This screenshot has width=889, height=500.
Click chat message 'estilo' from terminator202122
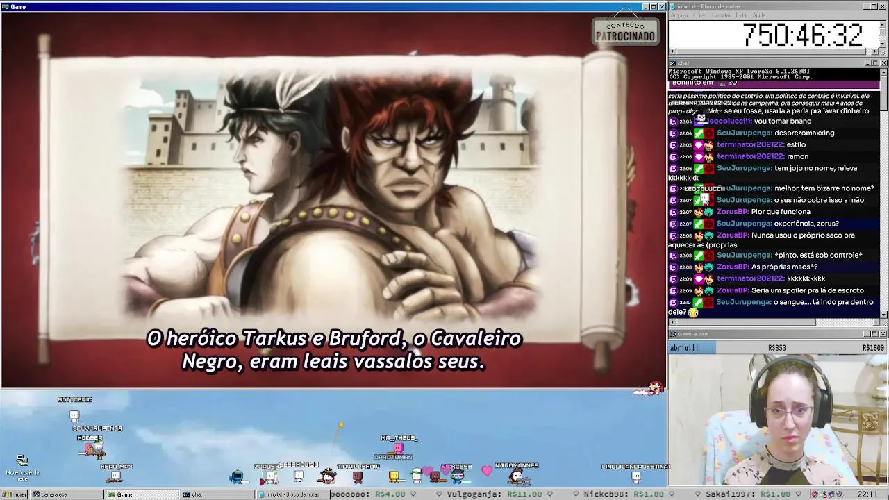pyautogui.click(x=796, y=144)
